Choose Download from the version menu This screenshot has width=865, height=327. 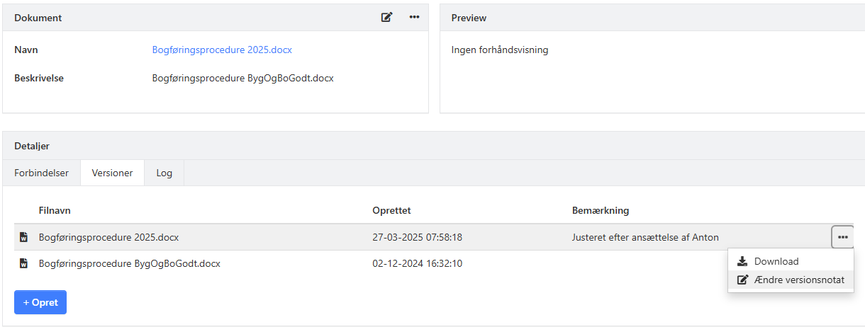776,261
